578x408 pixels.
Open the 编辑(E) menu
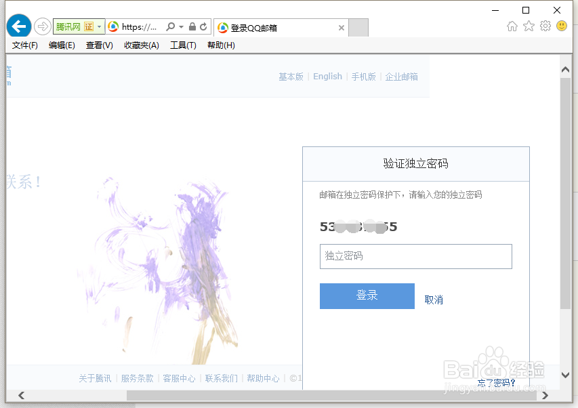(62, 45)
